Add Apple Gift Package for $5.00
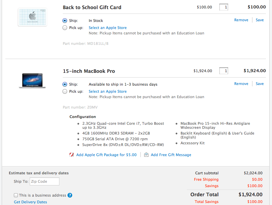The height and width of the screenshot is (205, 272). (x=106, y=155)
